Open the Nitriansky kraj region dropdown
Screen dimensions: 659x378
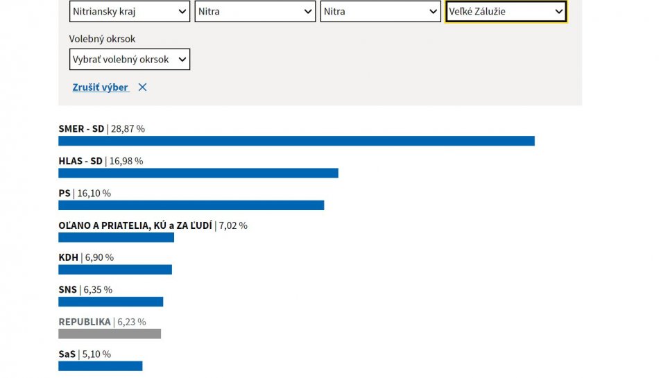[129, 12]
